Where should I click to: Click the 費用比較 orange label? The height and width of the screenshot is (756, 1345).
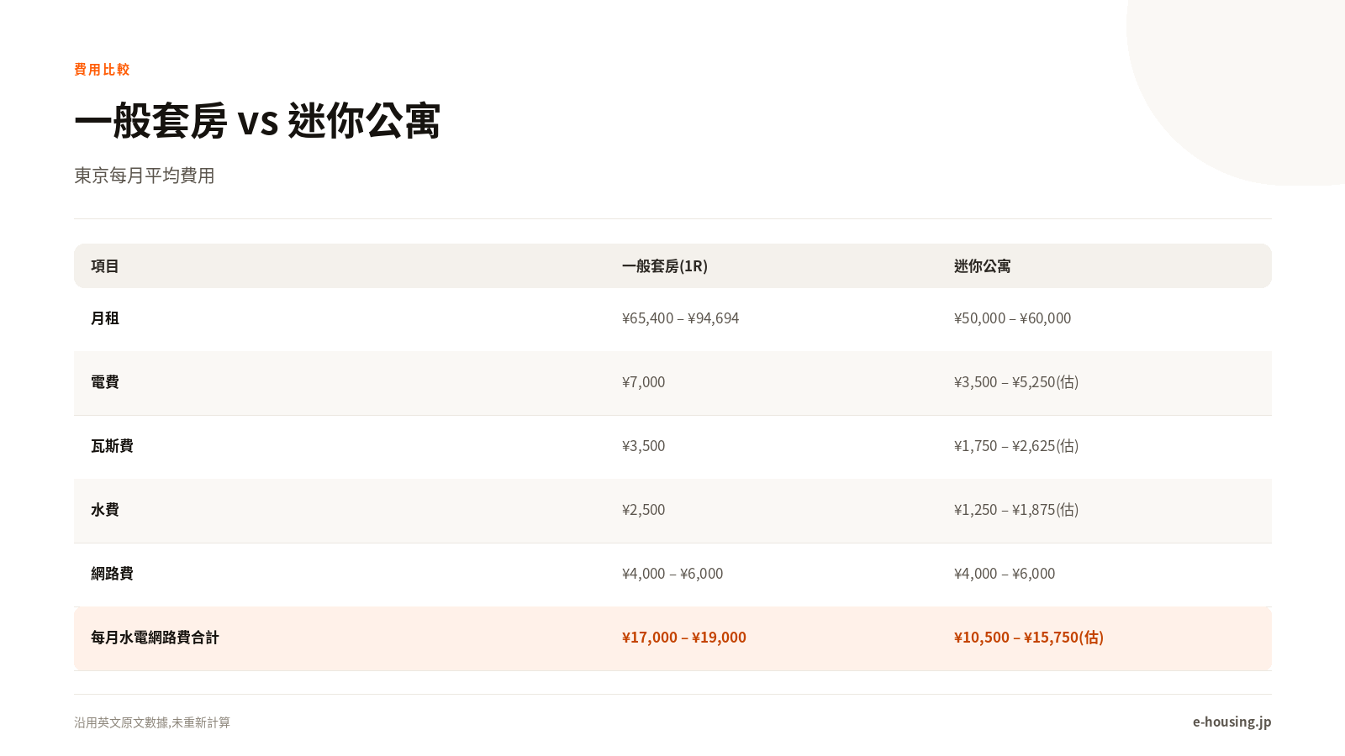click(x=102, y=70)
